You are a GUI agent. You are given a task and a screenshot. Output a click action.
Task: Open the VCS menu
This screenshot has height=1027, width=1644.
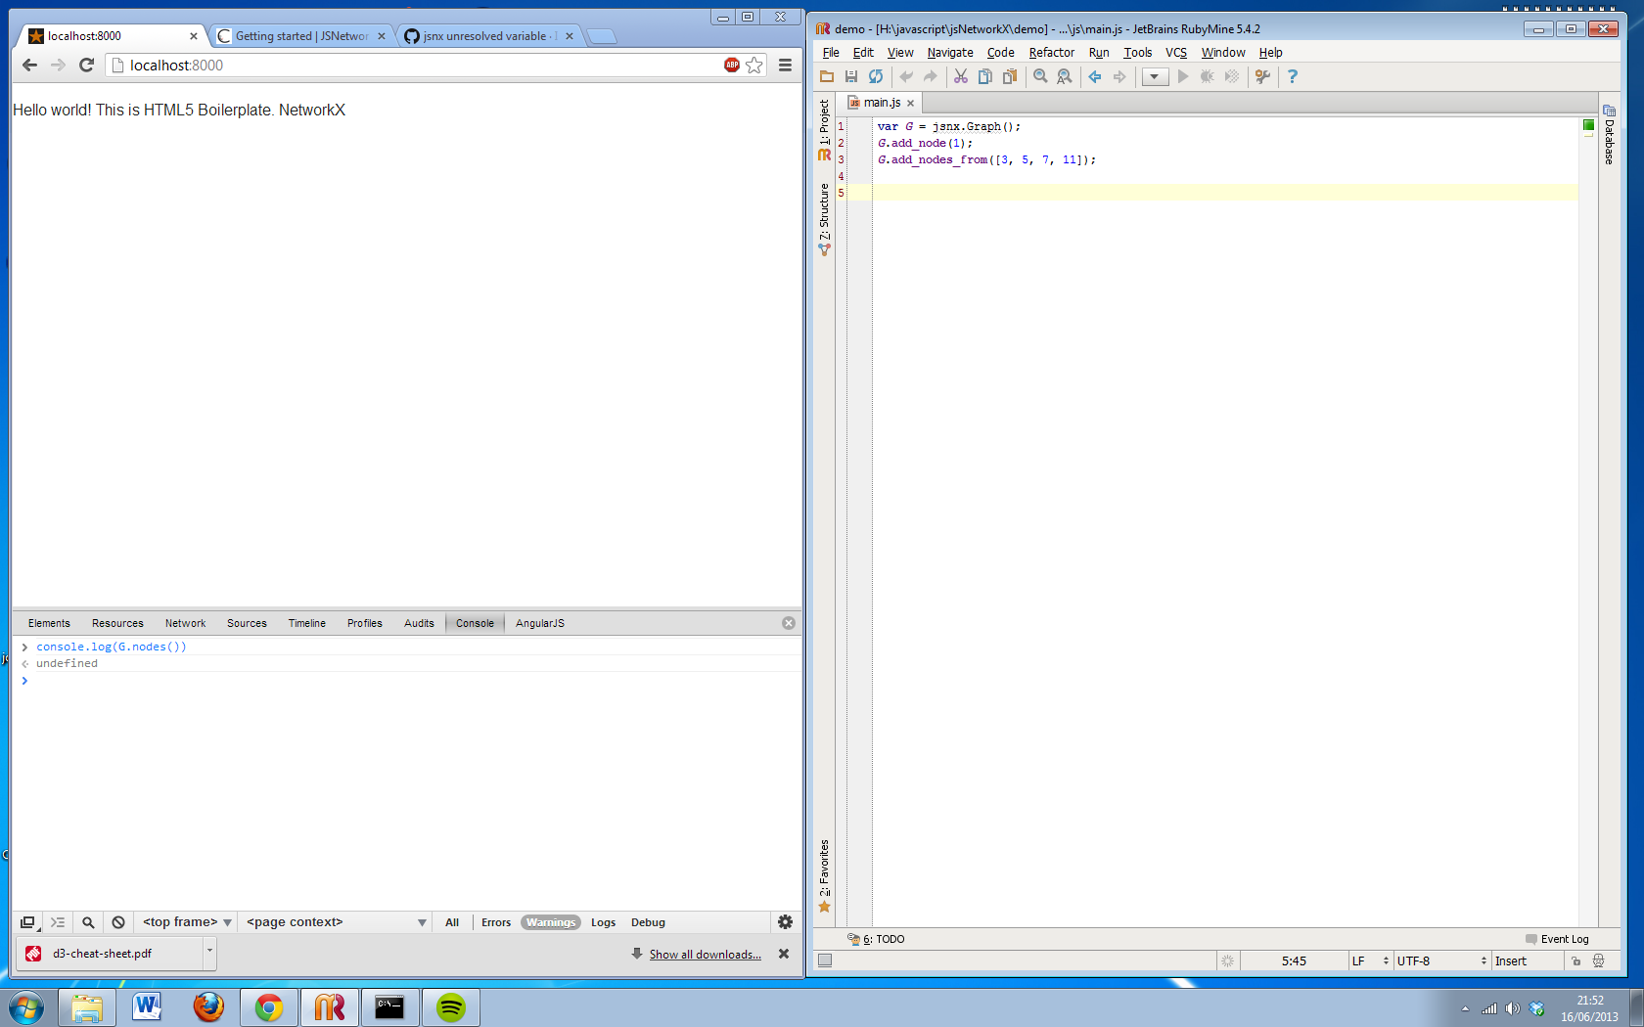tap(1176, 53)
